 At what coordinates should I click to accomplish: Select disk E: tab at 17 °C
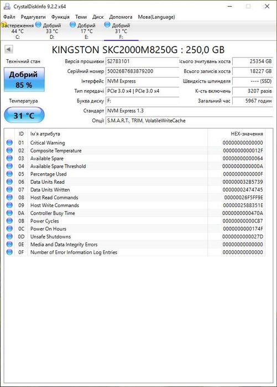(86, 31)
